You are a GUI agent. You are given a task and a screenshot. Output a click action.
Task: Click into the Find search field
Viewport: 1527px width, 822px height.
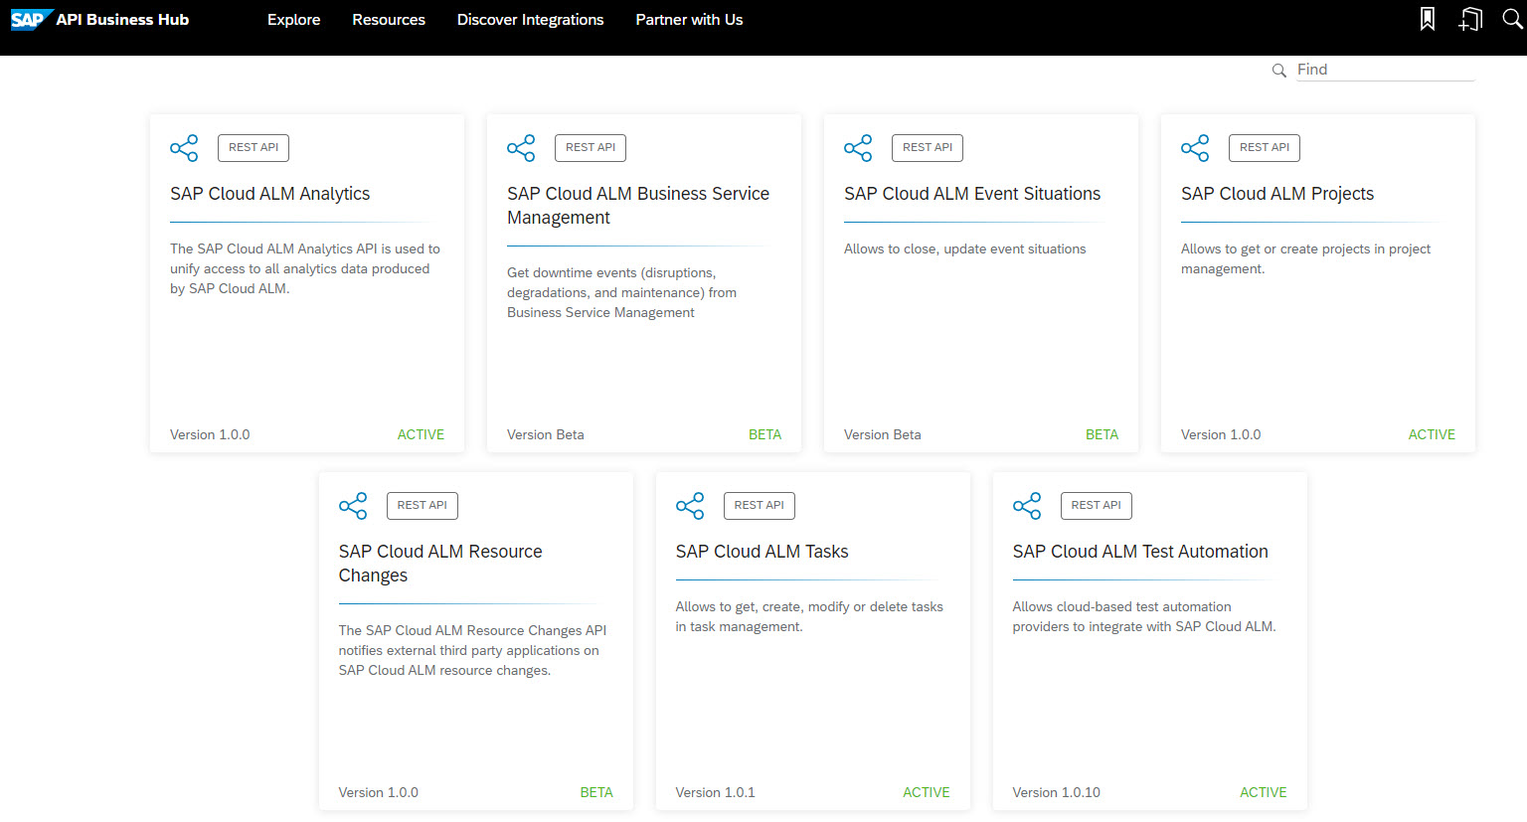point(1384,70)
